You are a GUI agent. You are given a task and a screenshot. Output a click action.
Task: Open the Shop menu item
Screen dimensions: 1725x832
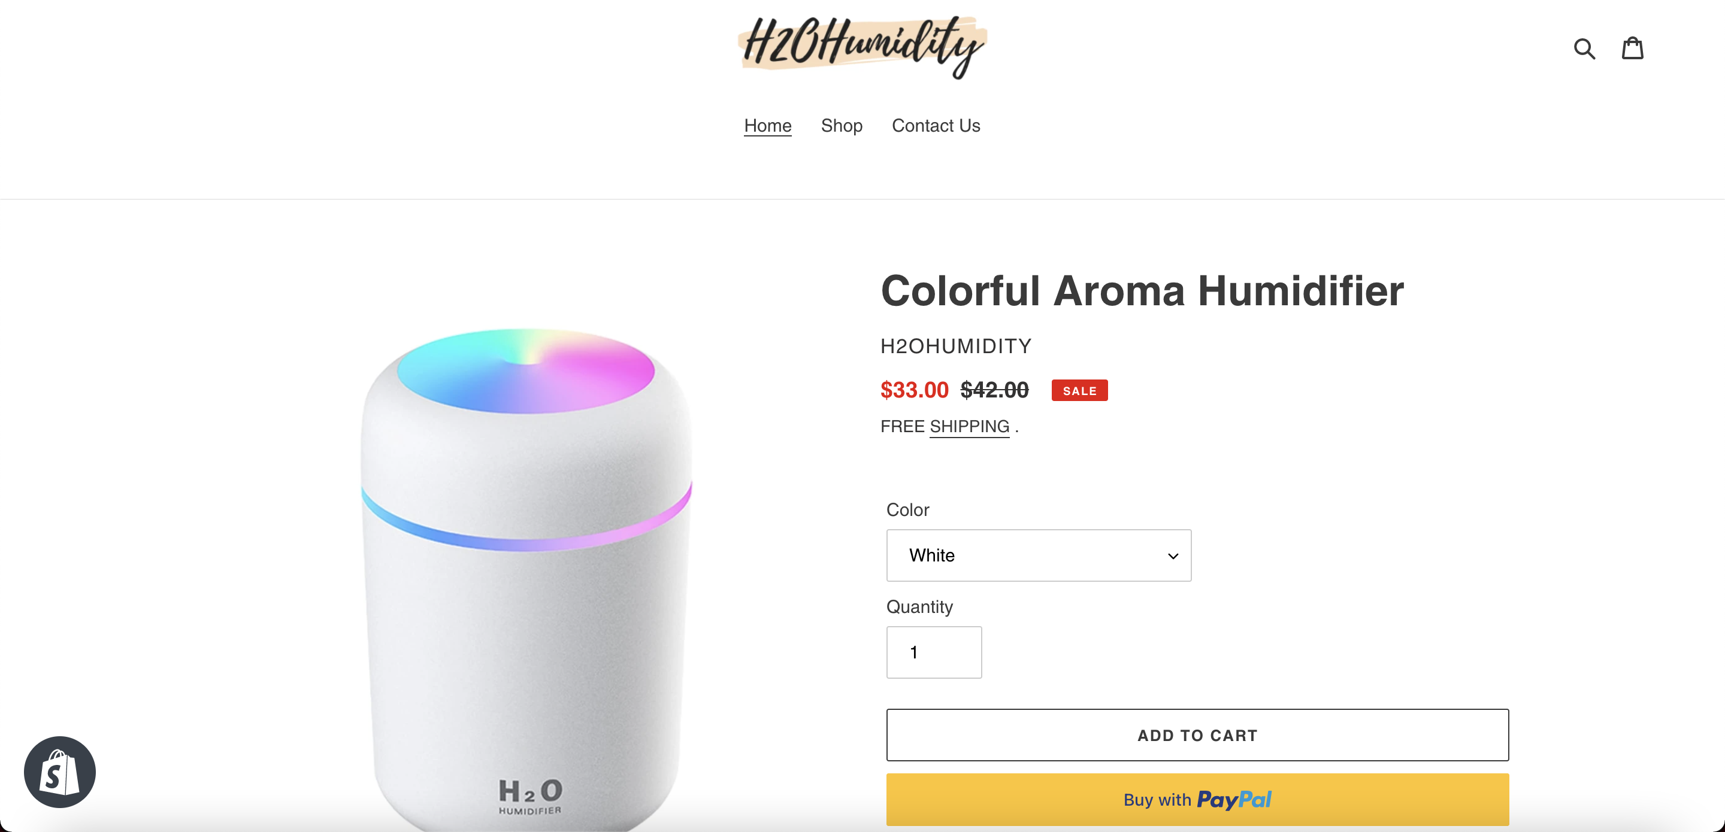click(x=842, y=126)
